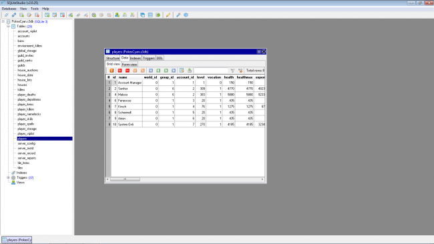Select the player_skills table

coord(25,119)
